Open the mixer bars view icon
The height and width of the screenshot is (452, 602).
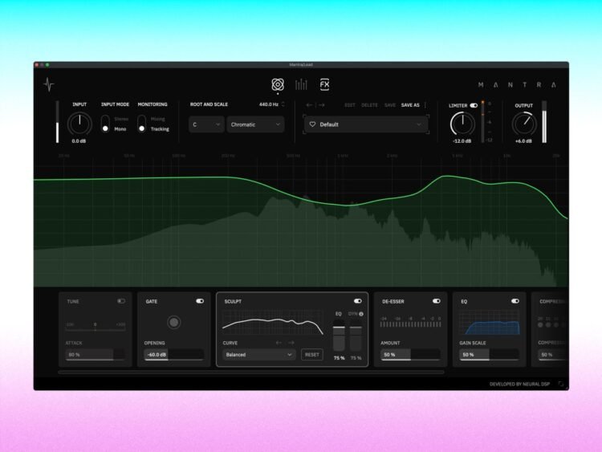pyautogui.click(x=301, y=84)
